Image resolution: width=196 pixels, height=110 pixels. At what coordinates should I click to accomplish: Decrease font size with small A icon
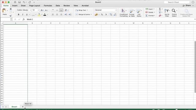[46, 10]
